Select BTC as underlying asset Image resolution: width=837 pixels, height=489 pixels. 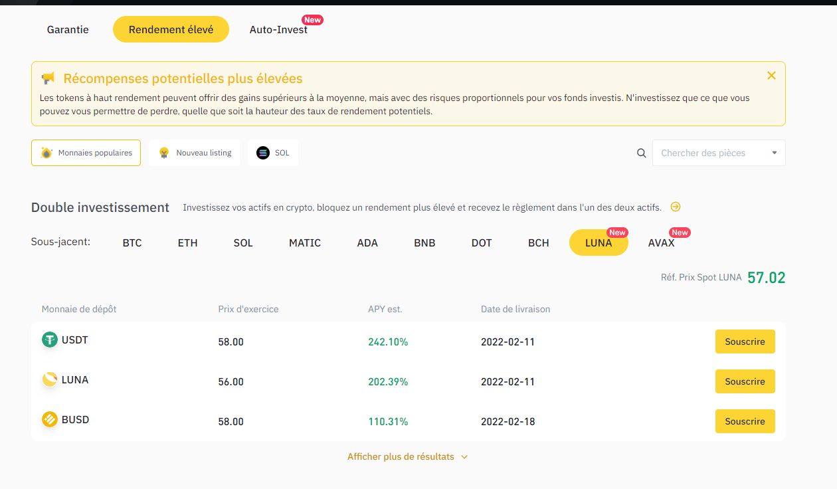tap(132, 243)
